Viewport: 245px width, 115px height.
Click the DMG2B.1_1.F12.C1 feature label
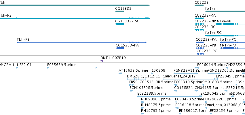(x=143, y=76)
